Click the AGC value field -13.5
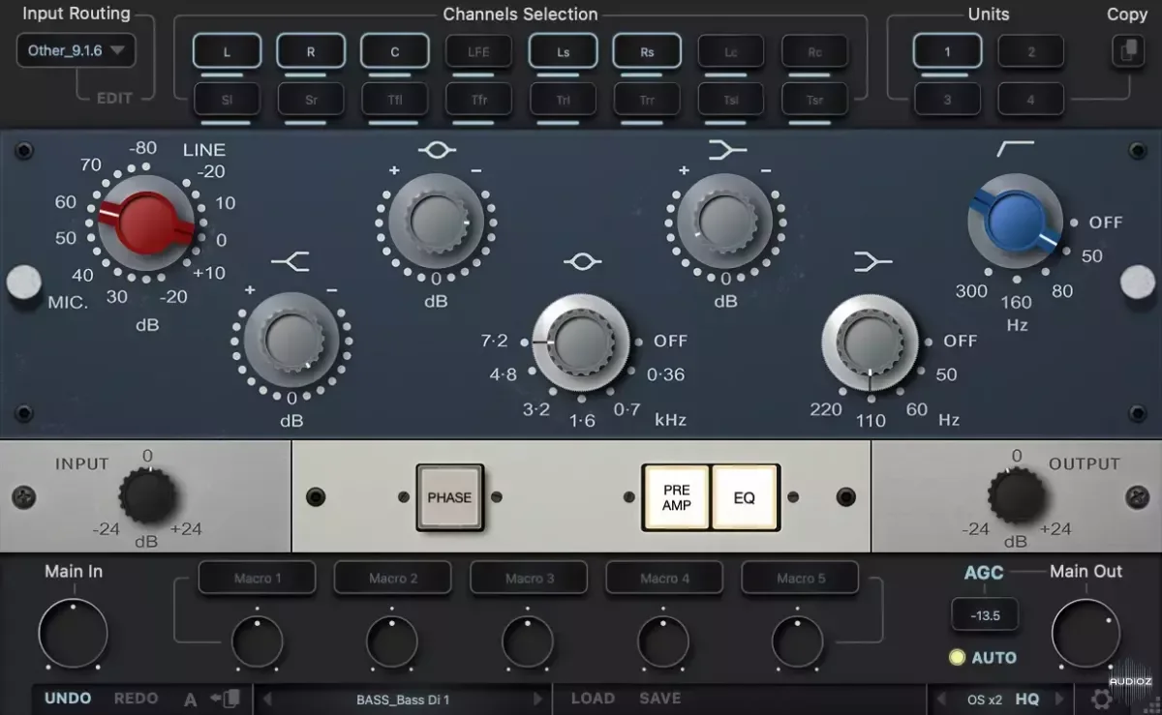The height and width of the screenshot is (715, 1162). (983, 615)
